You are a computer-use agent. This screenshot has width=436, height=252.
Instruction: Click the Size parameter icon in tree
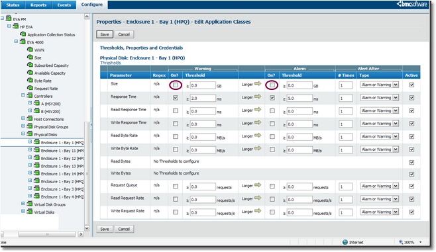30,57
